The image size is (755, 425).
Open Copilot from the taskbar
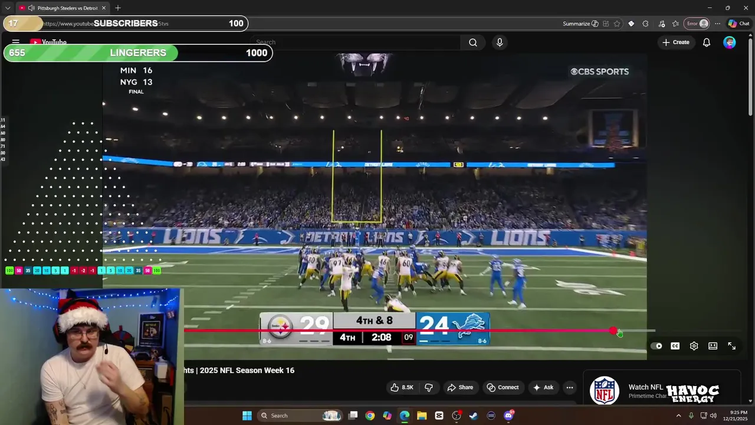387,416
